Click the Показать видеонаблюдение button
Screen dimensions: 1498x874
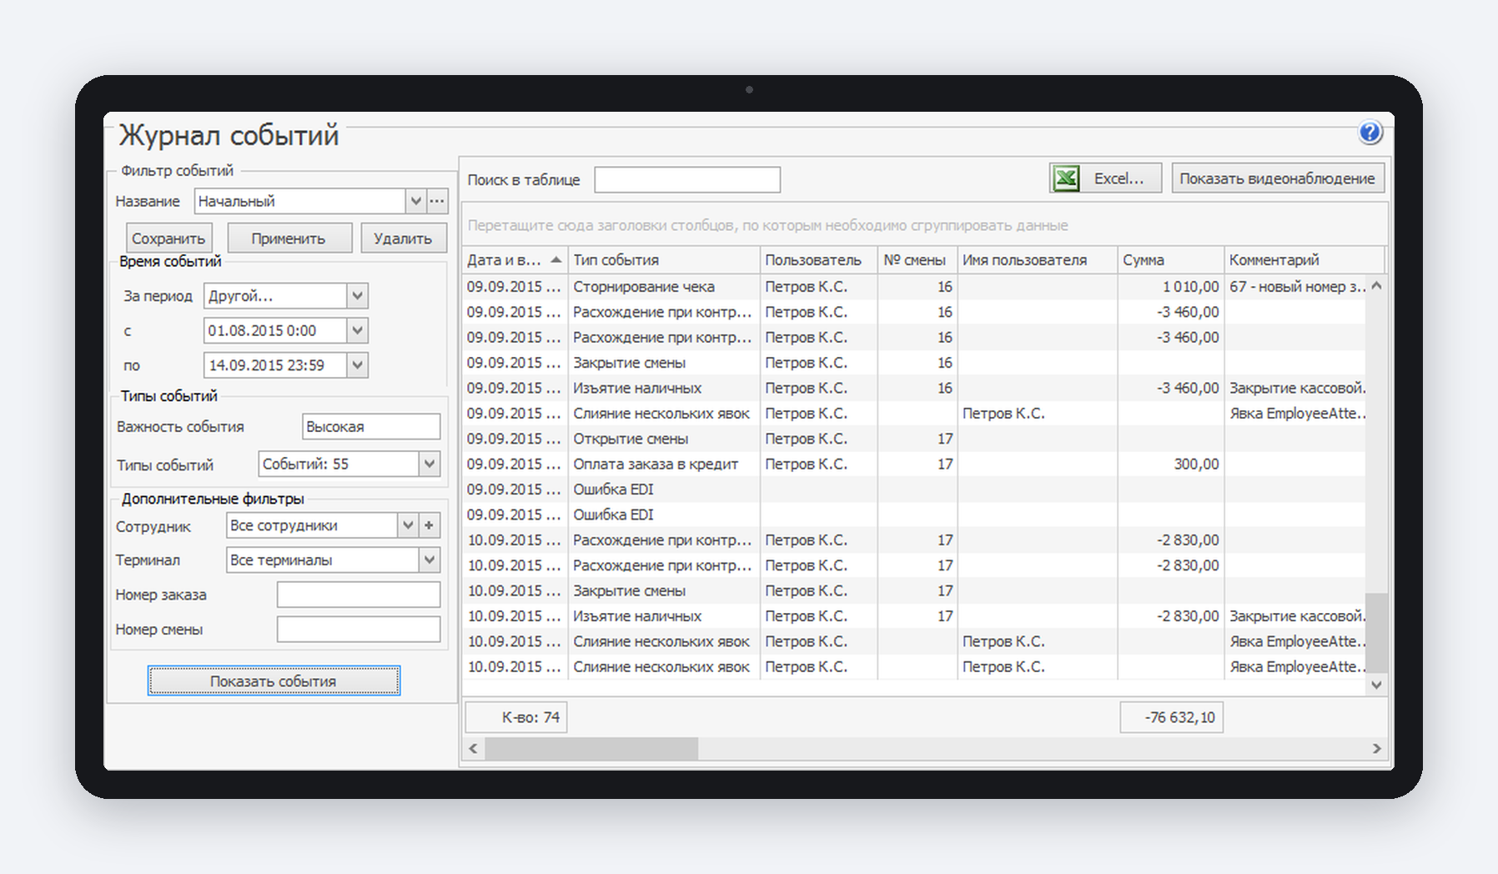pyautogui.click(x=1278, y=178)
